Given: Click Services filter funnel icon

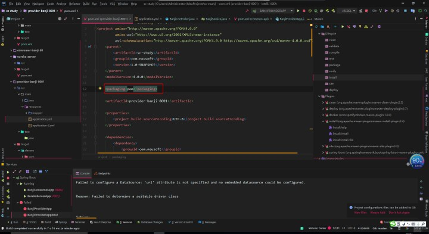Looking at the screenshot, I should (x=46, y=171).
